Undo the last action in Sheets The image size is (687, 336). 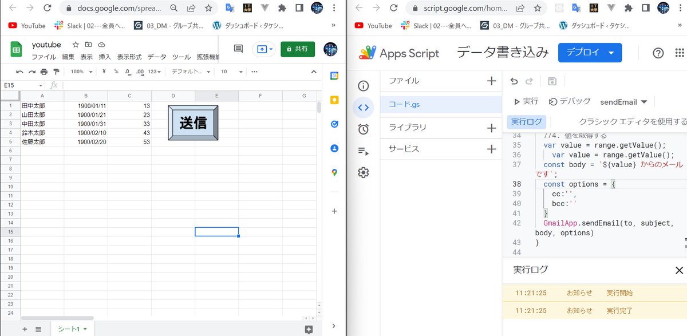pos(19,72)
